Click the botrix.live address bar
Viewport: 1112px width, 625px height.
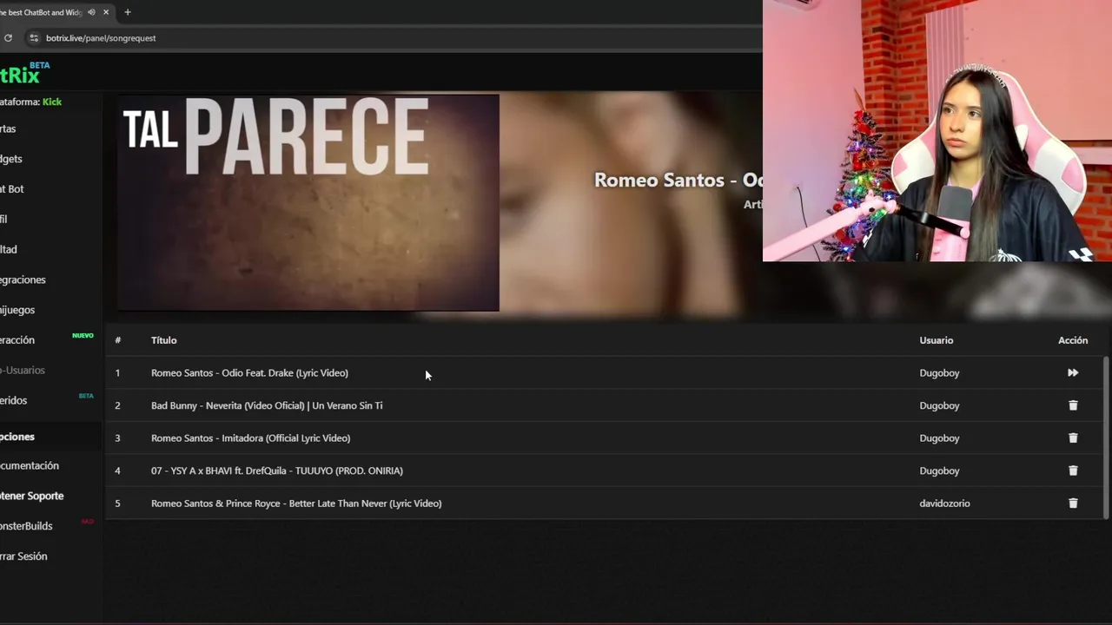coord(101,38)
